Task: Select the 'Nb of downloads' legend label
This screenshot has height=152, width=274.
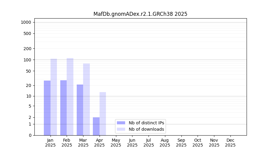Action: click(146, 129)
